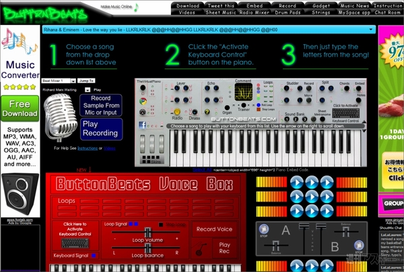Open the Chat Room menu item

(387, 12)
